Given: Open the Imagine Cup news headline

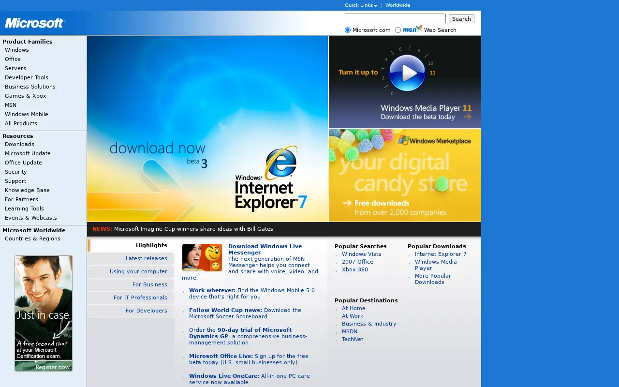Looking at the screenshot, I should (x=193, y=229).
